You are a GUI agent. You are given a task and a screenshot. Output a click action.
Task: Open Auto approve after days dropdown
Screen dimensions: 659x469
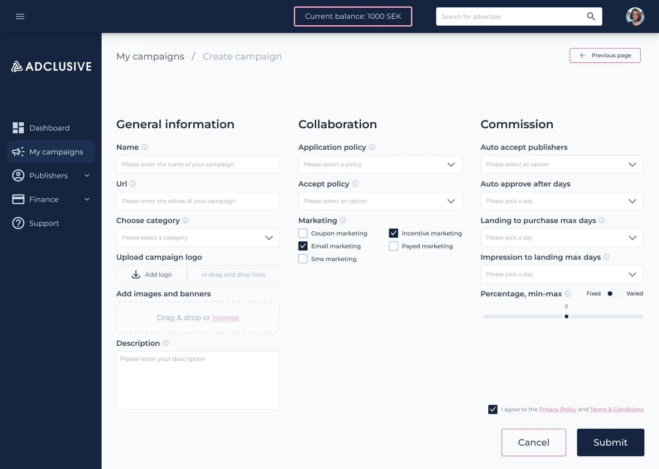point(562,201)
